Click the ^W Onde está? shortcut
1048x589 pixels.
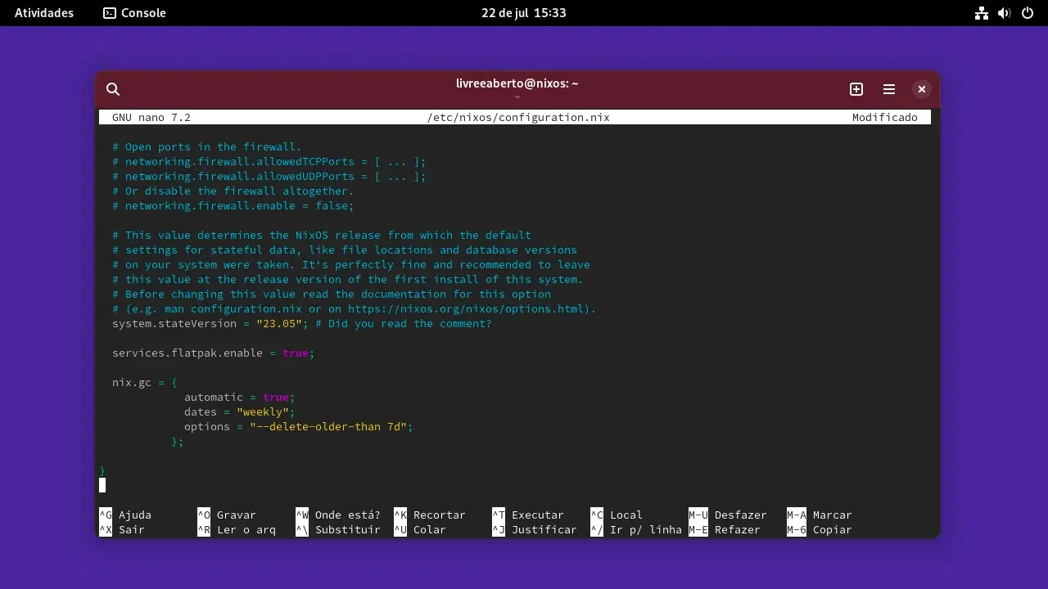point(338,515)
